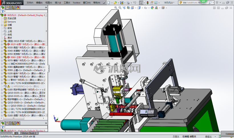Open View Settings dropdown arrow

[x=166, y=8]
